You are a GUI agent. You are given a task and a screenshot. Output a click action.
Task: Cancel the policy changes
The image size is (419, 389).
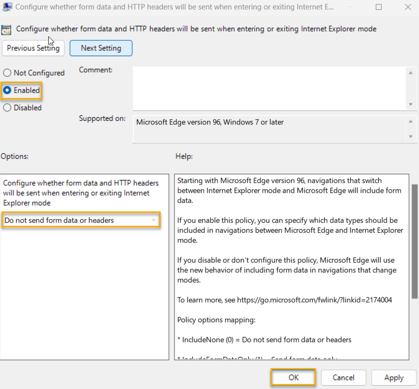343,378
